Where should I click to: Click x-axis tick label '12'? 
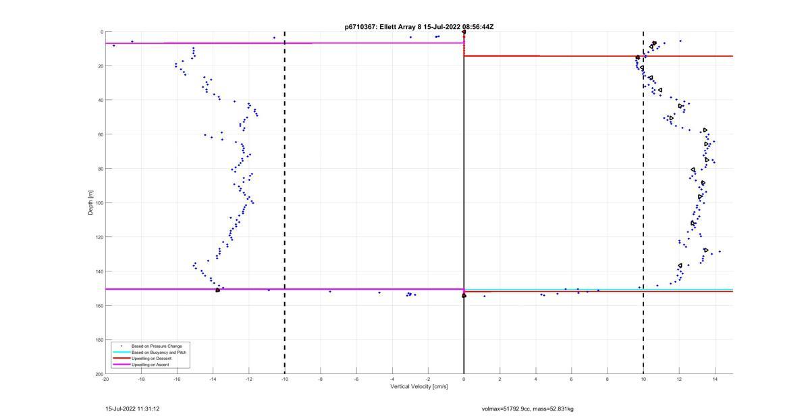click(679, 379)
